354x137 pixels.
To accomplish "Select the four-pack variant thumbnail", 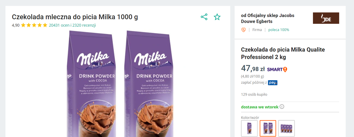I will [x=286, y=128].
